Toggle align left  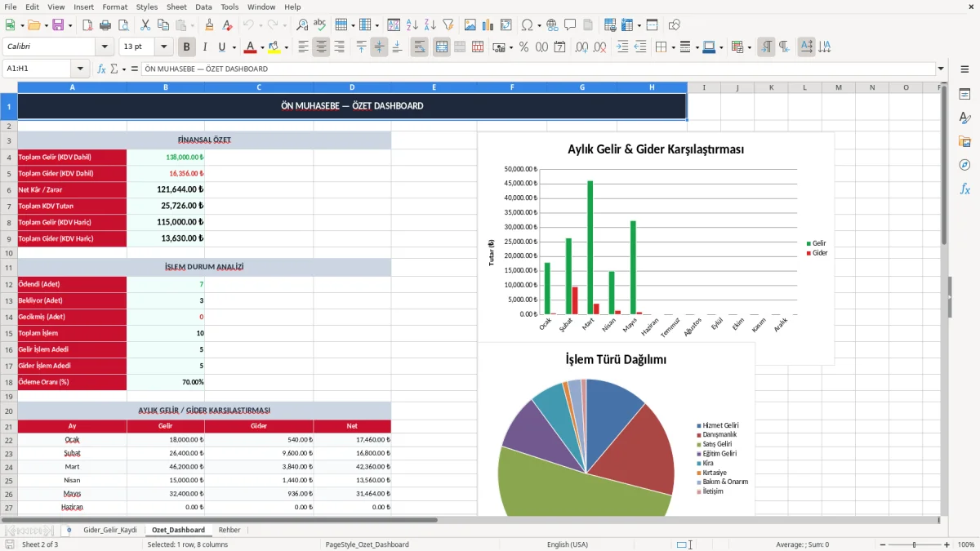303,47
